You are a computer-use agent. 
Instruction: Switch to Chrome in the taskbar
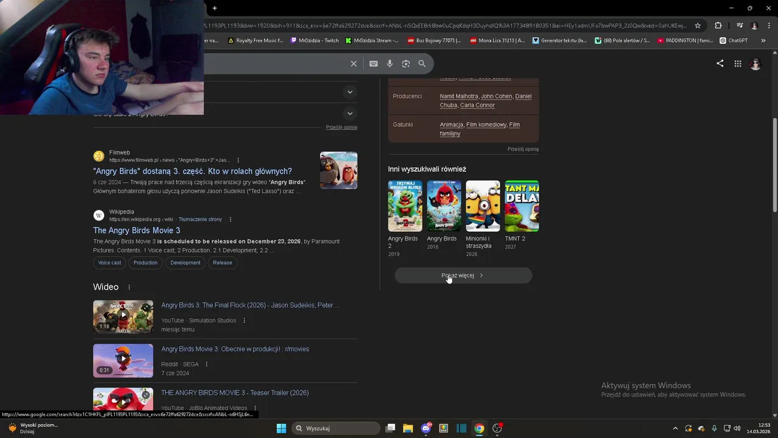(480, 428)
